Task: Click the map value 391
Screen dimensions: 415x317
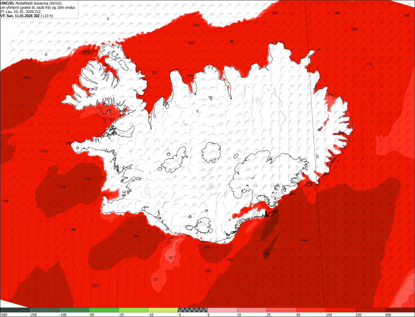Action: click(136, 237)
